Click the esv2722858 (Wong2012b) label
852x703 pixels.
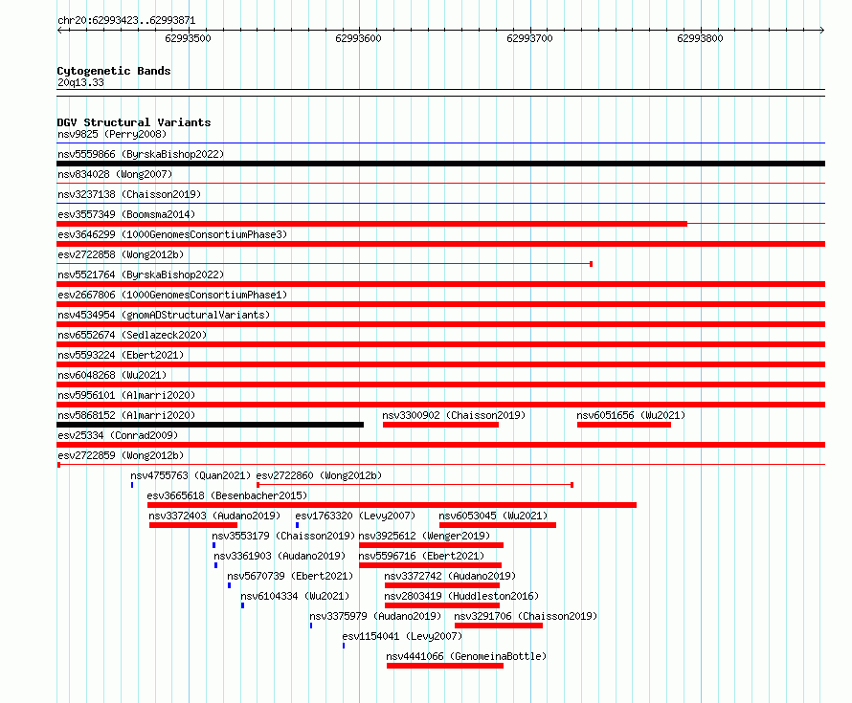click(x=121, y=254)
